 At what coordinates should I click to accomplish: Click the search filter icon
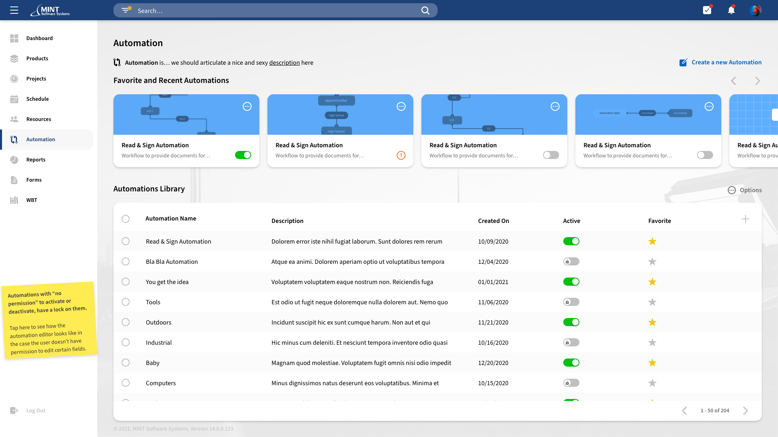126,10
